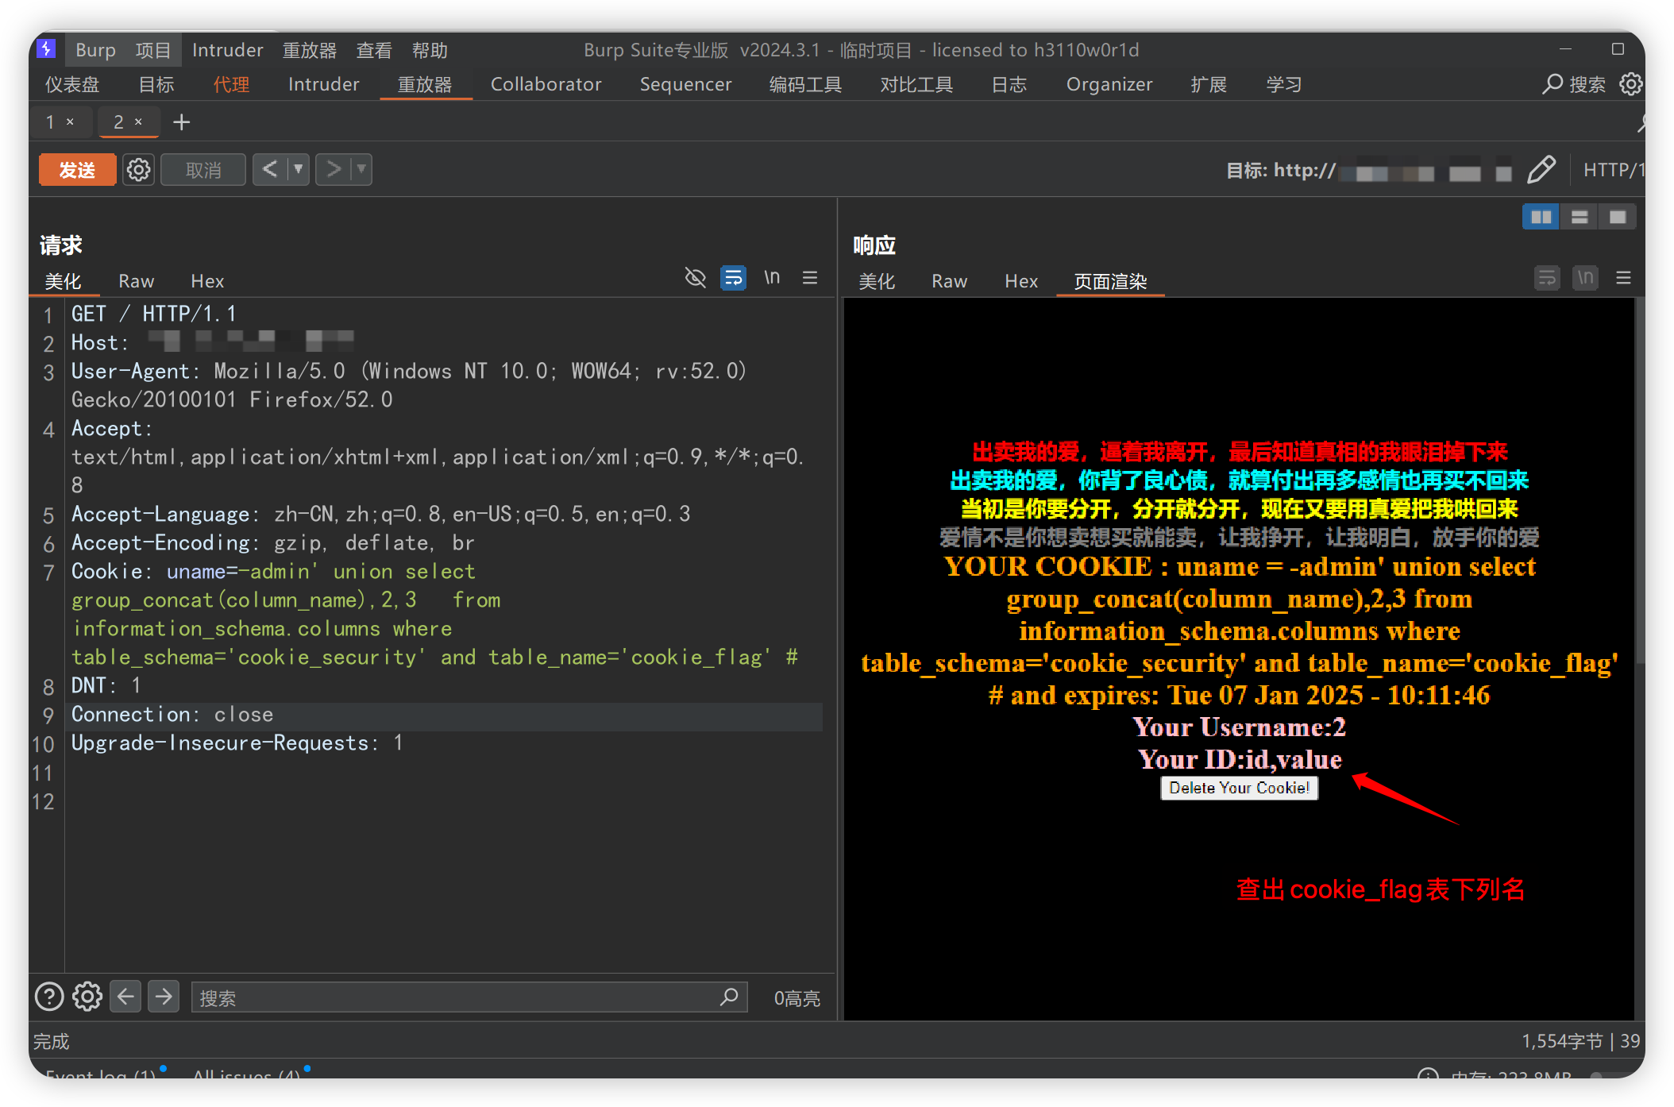Open the response pane options menu
Screen dimensions: 1674x1107
click(1623, 278)
